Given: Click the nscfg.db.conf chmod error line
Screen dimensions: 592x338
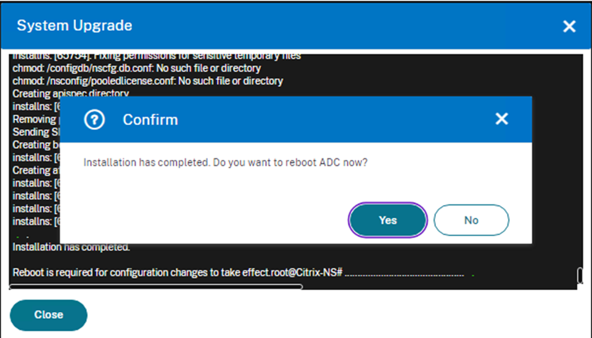Looking at the screenshot, I should (136, 68).
